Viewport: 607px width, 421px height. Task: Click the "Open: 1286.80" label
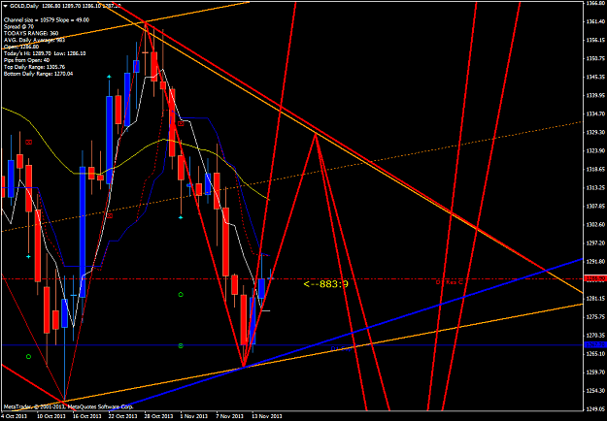point(19,47)
